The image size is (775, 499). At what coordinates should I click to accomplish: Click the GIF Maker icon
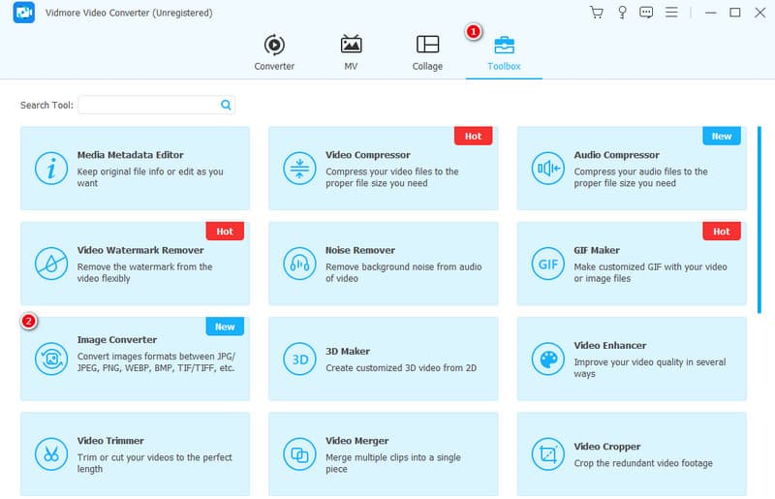click(x=545, y=263)
